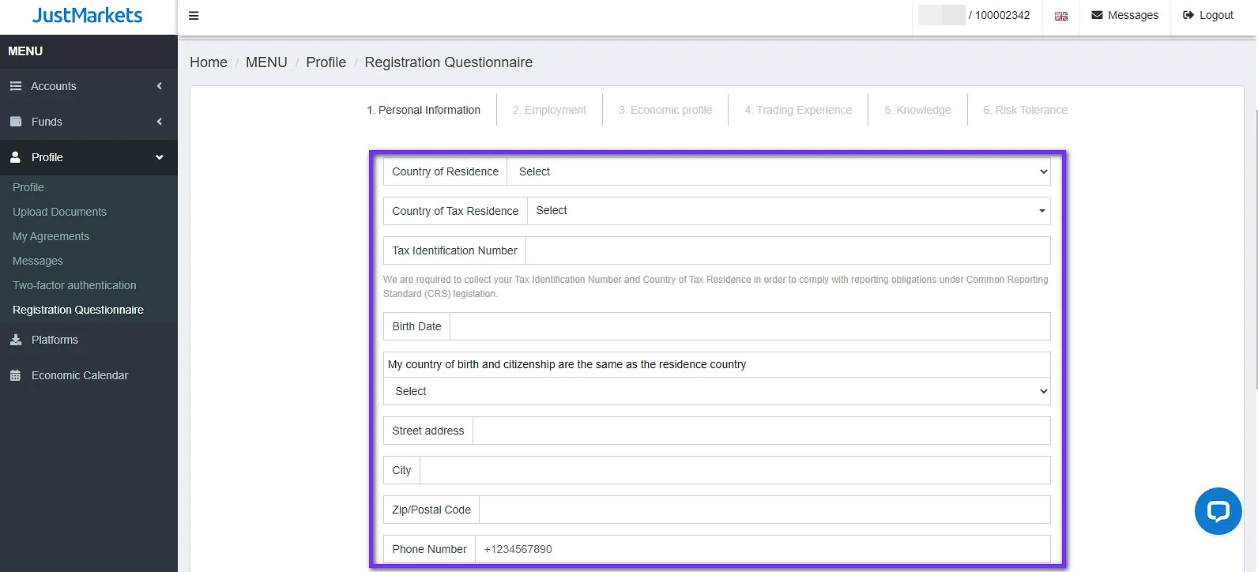This screenshot has height=572, width=1258.
Task: Collapse the Profile sidebar menu
Action: click(89, 157)
